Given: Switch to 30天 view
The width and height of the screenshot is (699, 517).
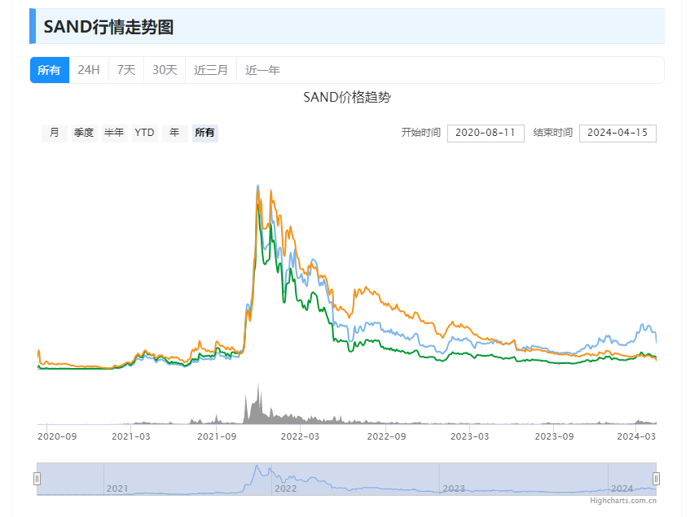Looking at the screenshot, I should [x=165, y=70].
